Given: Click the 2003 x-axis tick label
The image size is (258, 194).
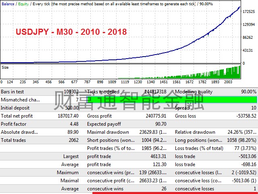Looking at the screenshot, I should (x=228, y=82).
